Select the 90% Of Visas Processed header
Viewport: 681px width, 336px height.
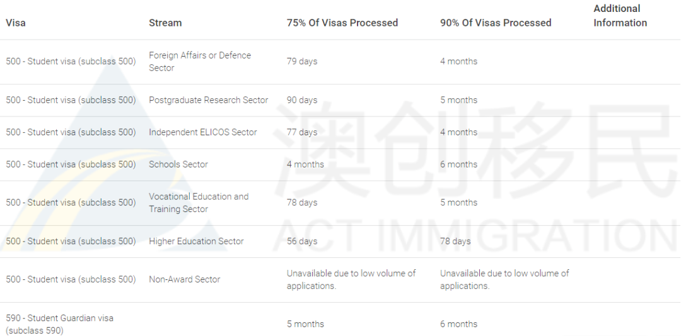(x=496, y=23)
